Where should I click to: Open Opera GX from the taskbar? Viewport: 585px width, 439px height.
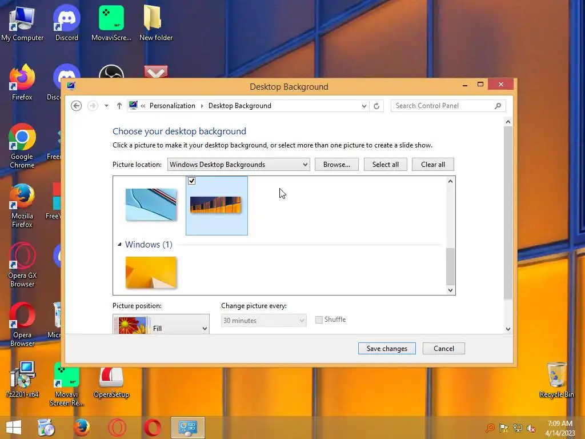pos(117,428)
